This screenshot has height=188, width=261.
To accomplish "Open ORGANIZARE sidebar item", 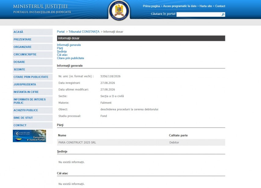I will click(x=33, y=47).
